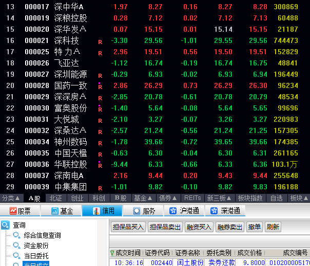
Task: Switch to the A股 tab
Action: click(34, 198)
